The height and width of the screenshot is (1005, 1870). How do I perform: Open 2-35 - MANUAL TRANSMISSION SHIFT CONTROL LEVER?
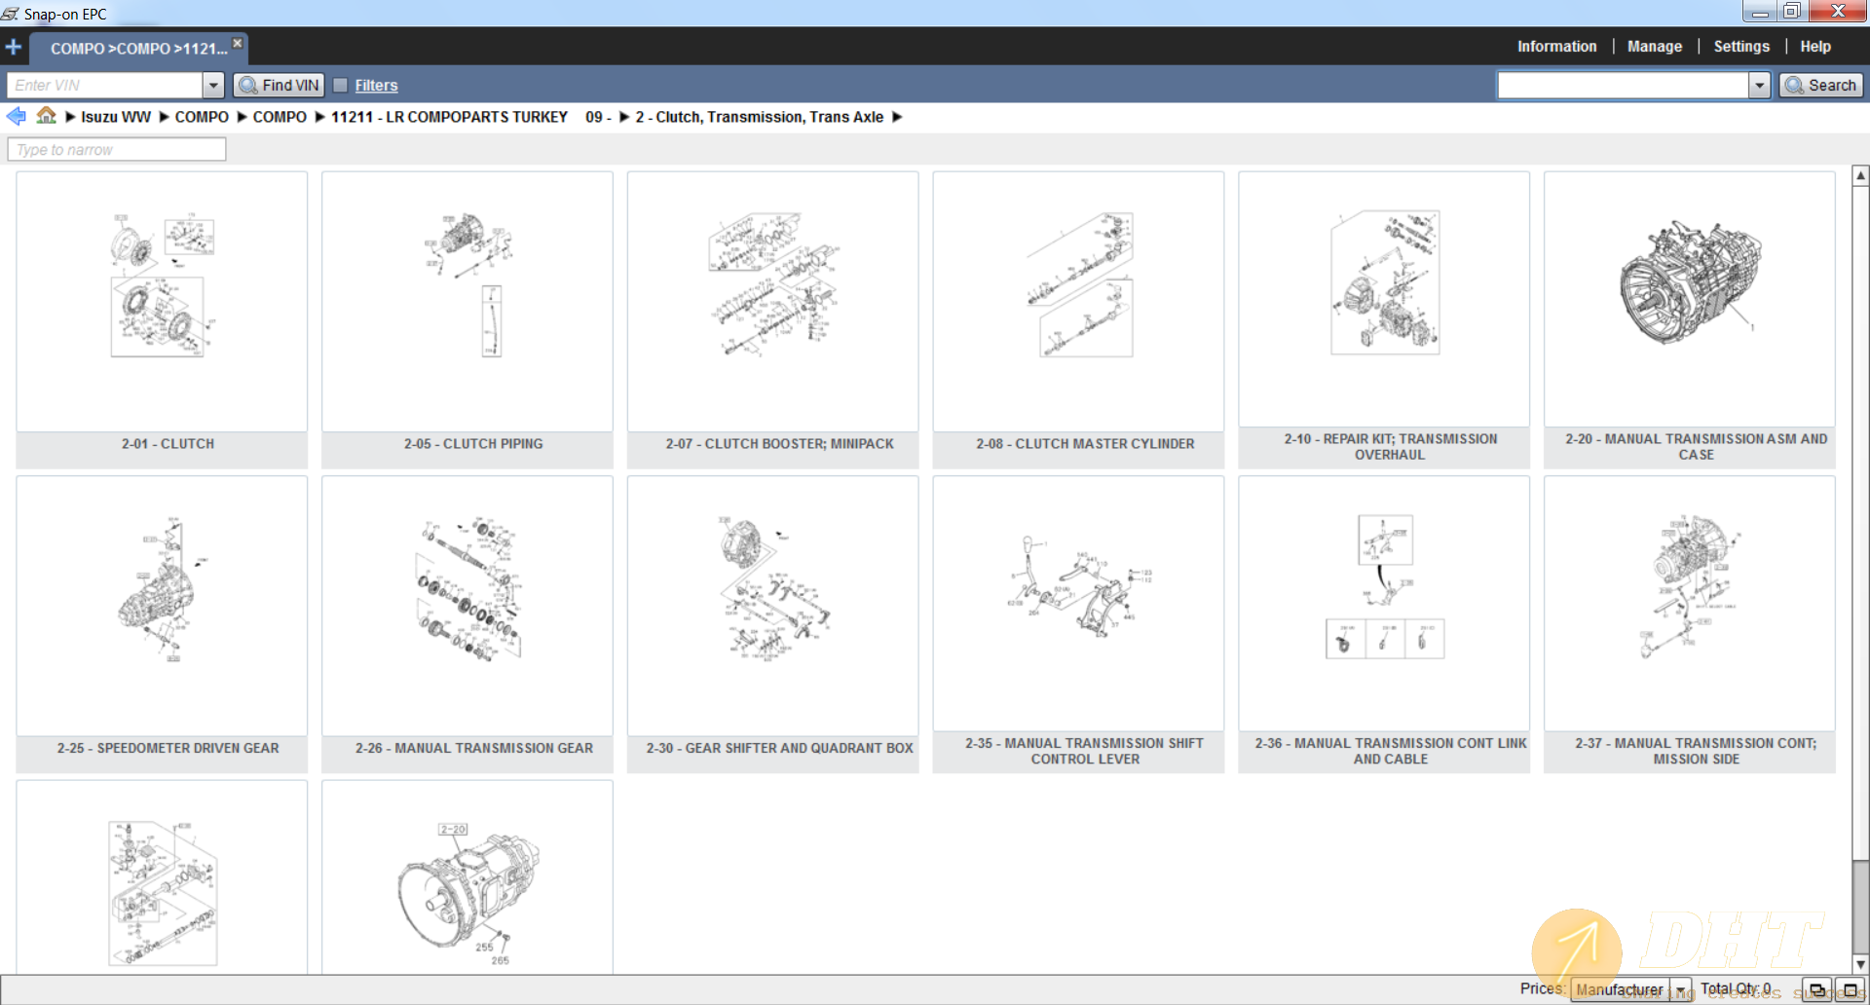click(1079, 604)
